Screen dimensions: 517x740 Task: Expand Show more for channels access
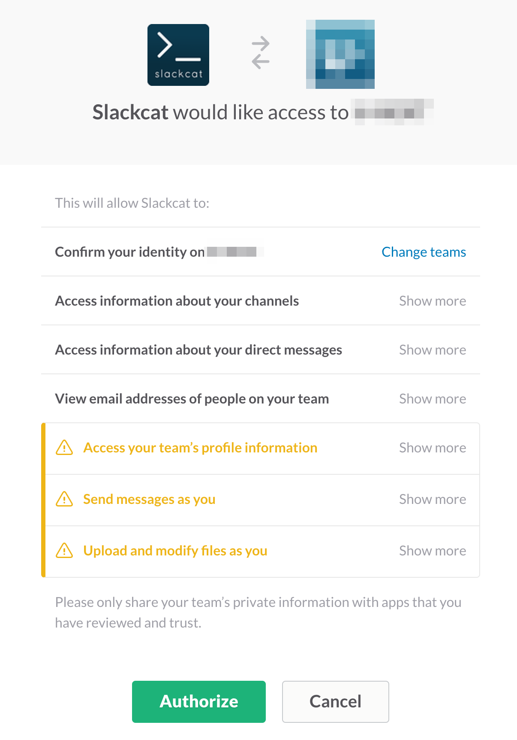click(433, 301)
